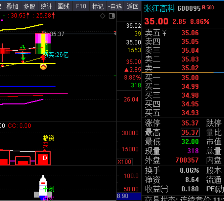This screenshot has height=201, width=224.
Task: Remove stock via -自选 button
Action: tap(115, 7)
